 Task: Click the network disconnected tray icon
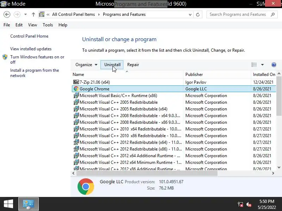tap(240, 204)
